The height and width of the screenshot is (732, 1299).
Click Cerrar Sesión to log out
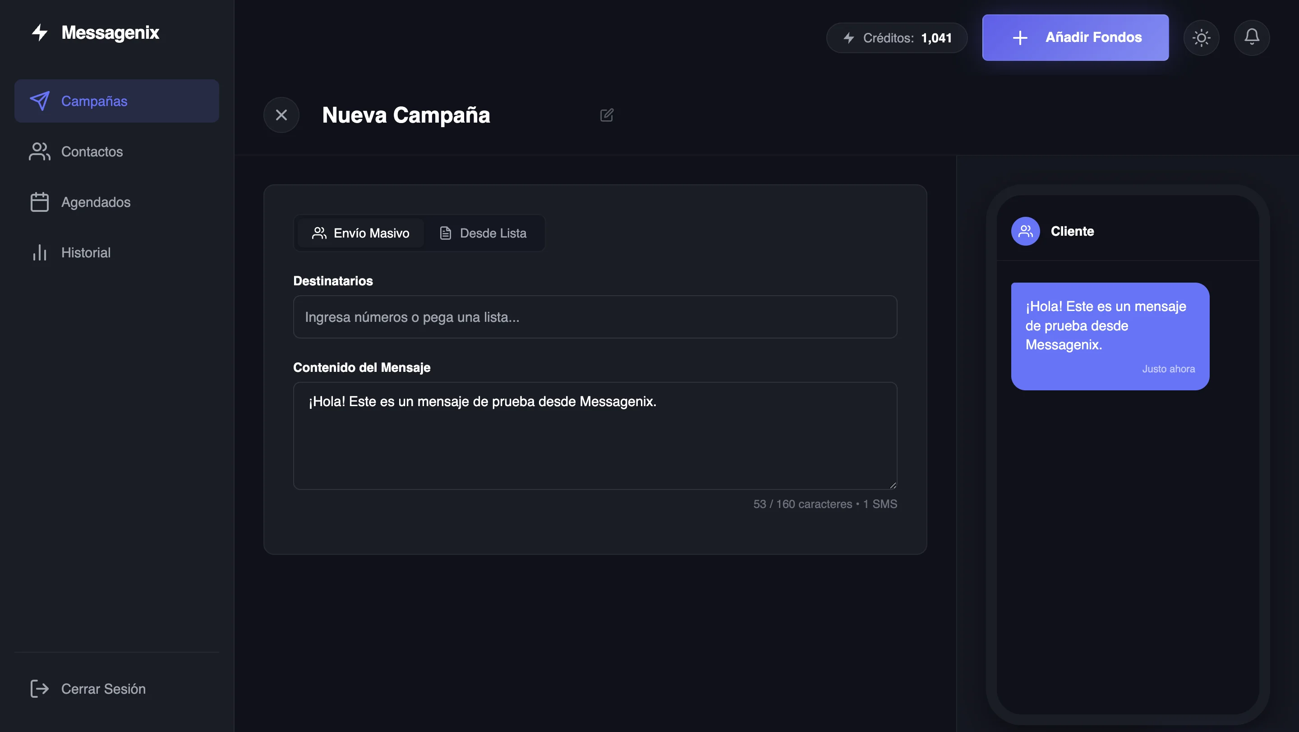pos(103,689)
